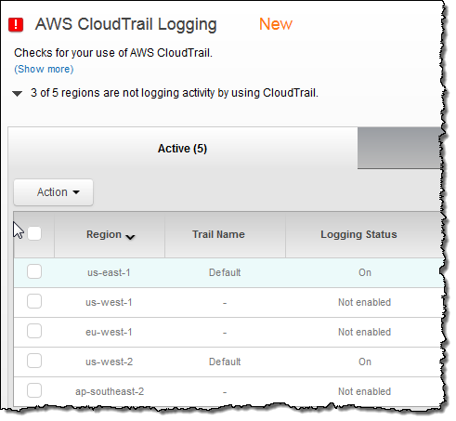456x421 pixels.
Task: Switch to the Active (5) tab
Action: pyautogui.click(x=182, y=149)
